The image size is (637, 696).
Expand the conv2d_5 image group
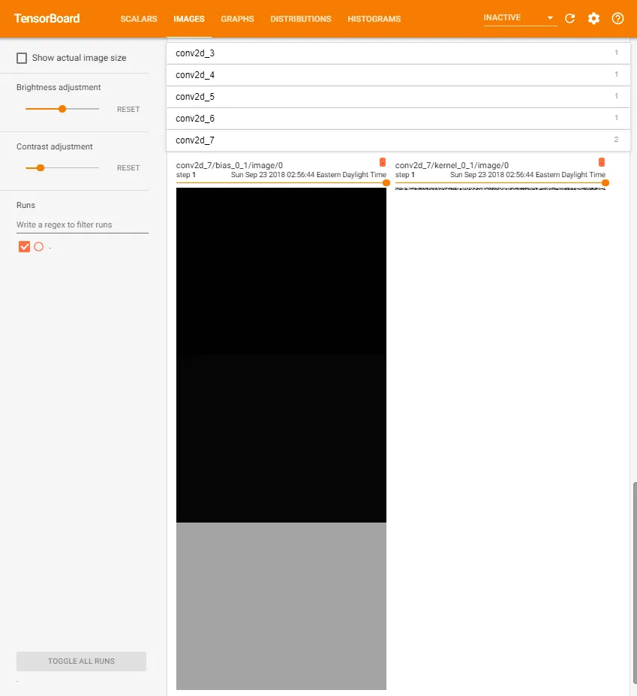tap(398, 97)
